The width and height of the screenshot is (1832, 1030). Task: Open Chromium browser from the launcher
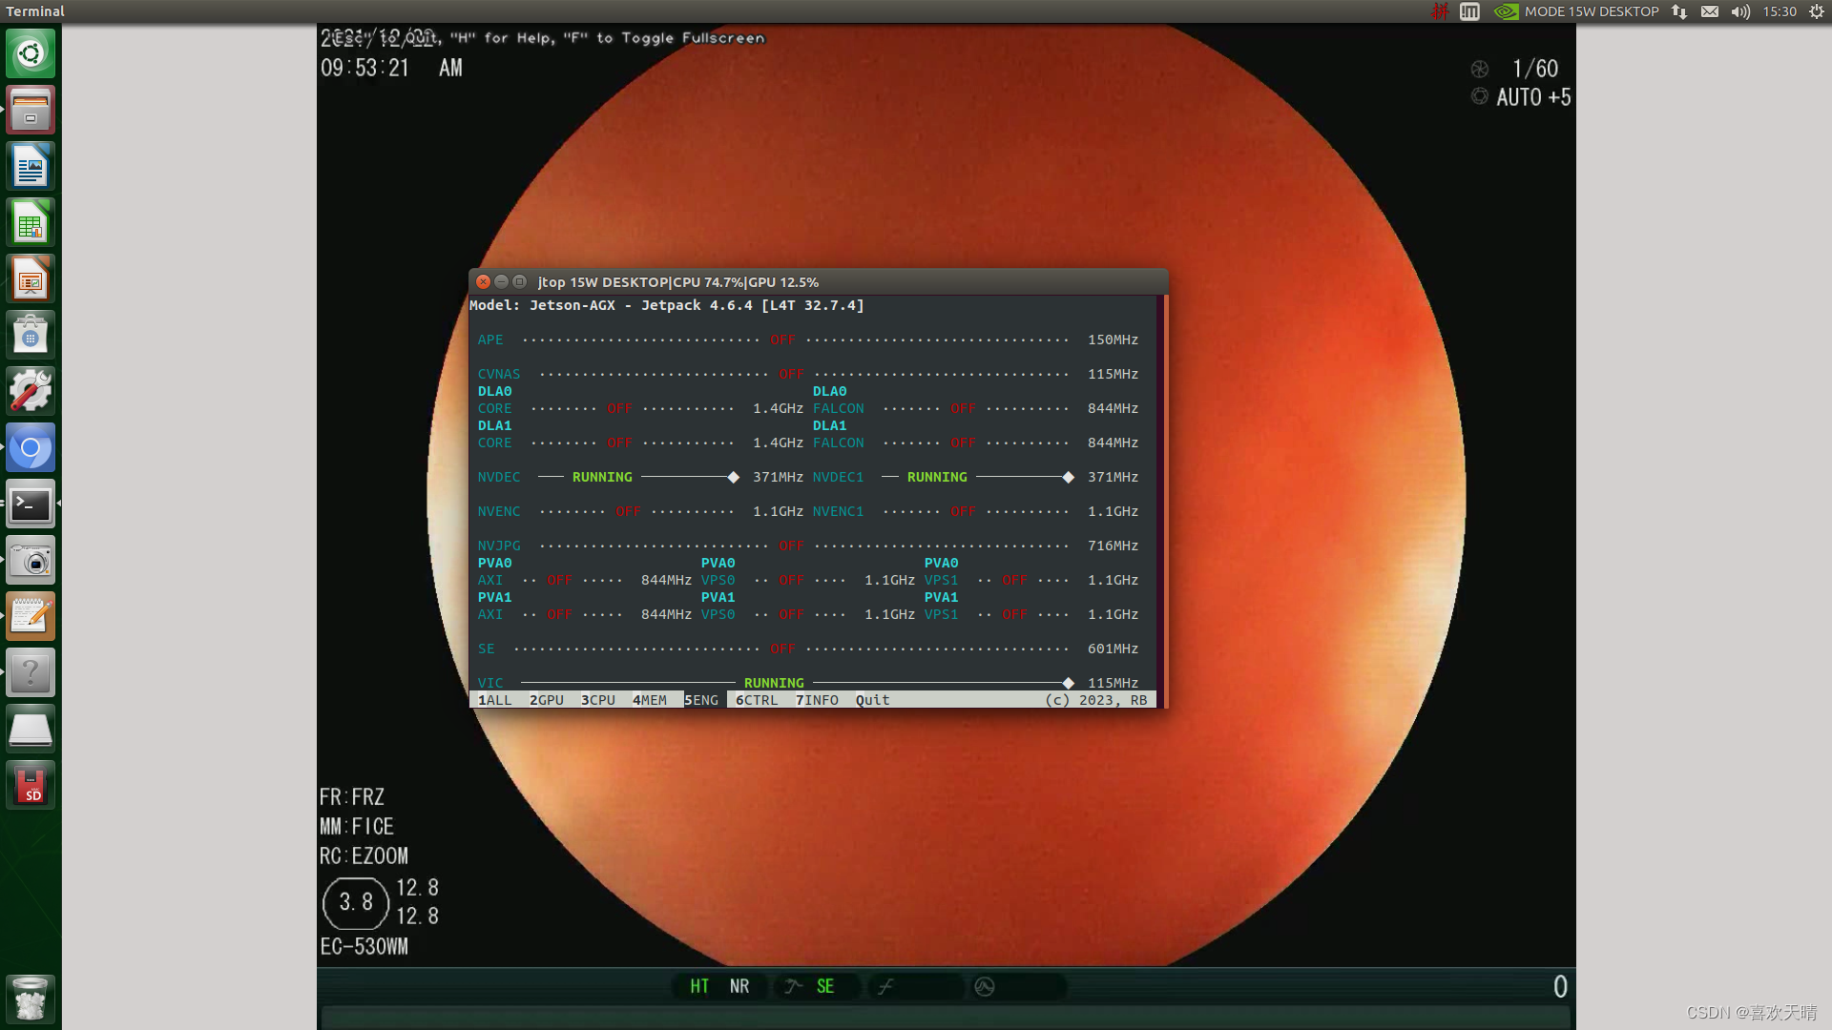pos(31,447)
